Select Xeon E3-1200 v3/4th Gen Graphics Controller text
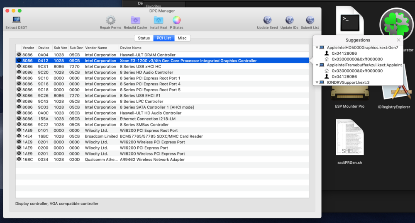The width and height of the screenshot is (415, 223). (x=188, y=61)
